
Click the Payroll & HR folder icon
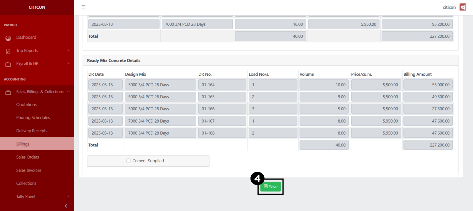click(x=8, y=64)
